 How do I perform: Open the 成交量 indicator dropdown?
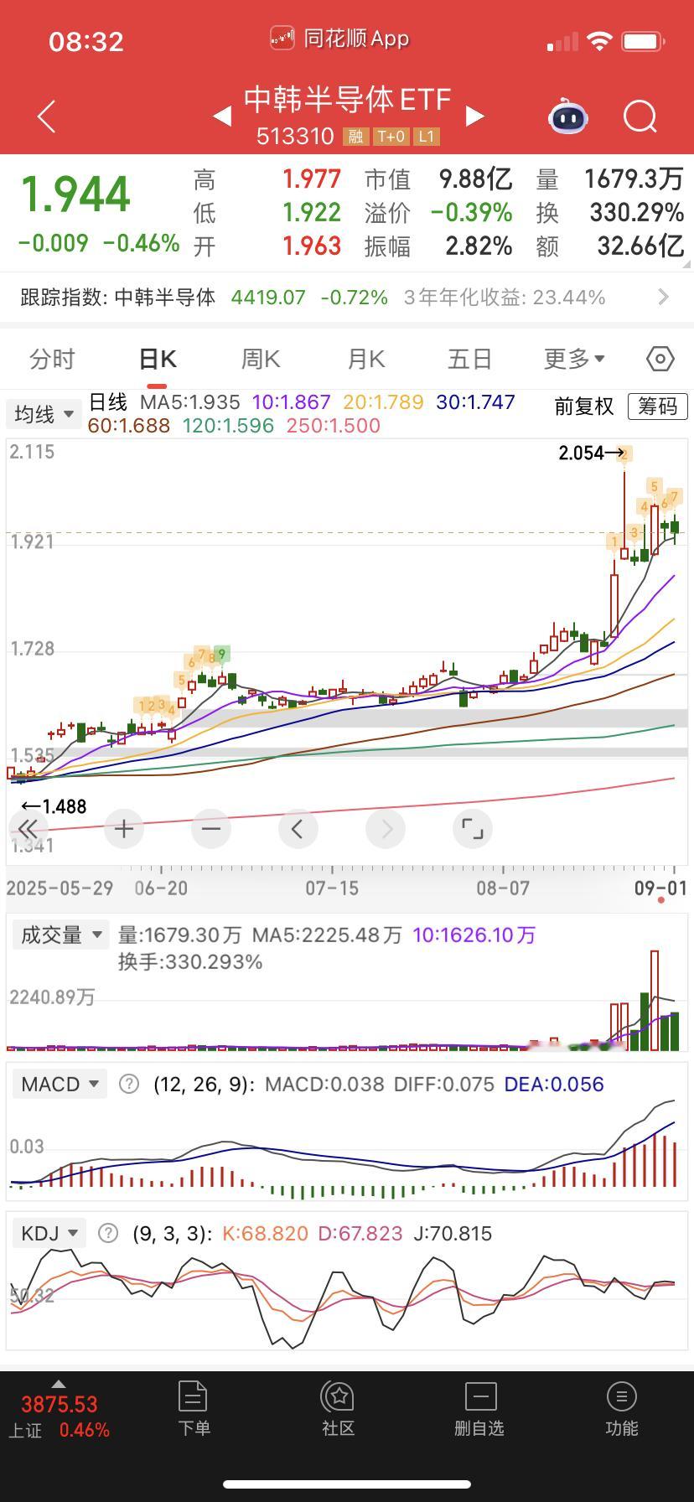60,935
